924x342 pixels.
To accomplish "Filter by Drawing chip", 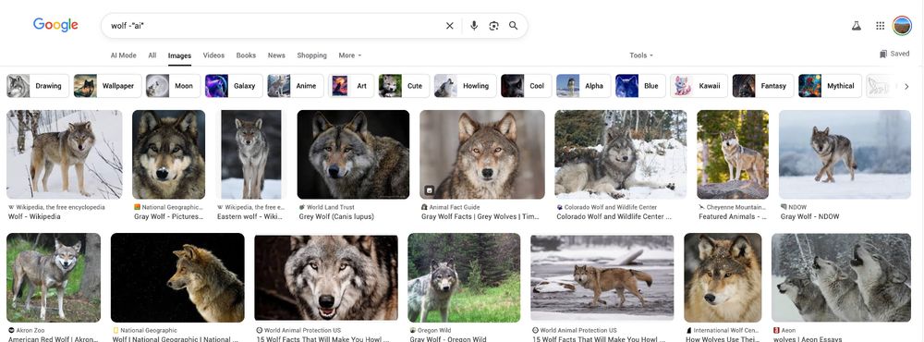I will [38, 86].
